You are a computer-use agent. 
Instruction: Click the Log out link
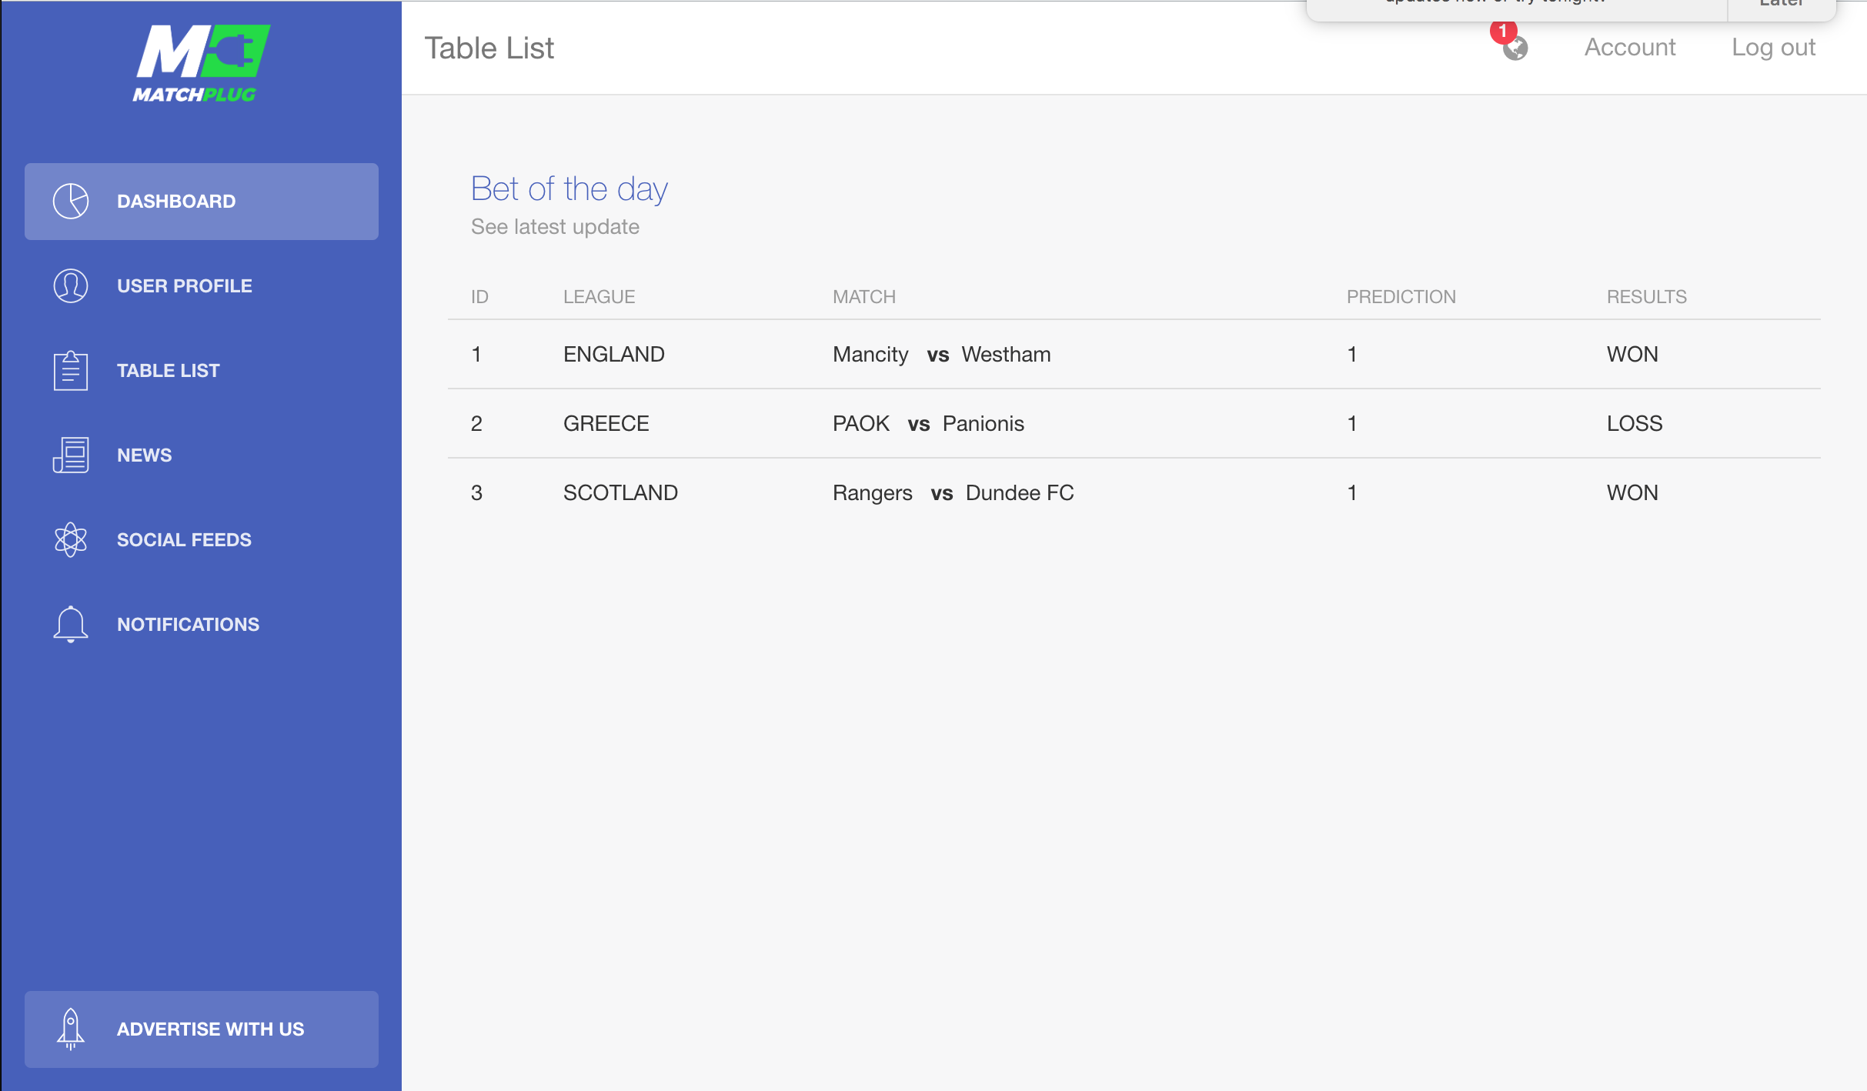pos(1774,48)
